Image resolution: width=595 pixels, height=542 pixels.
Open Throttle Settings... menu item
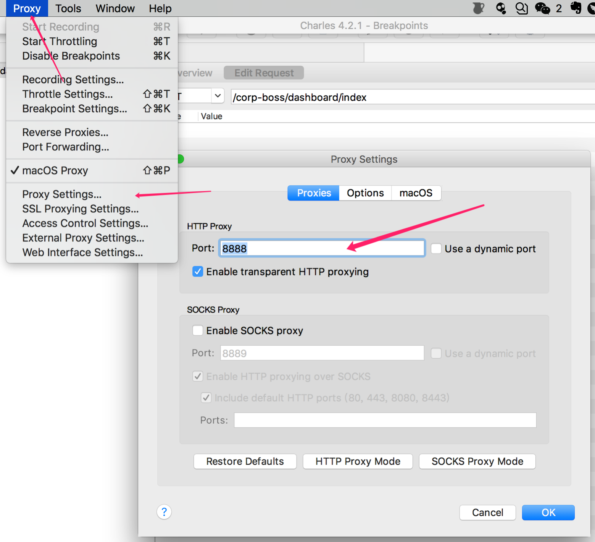(x=92, y=94)
